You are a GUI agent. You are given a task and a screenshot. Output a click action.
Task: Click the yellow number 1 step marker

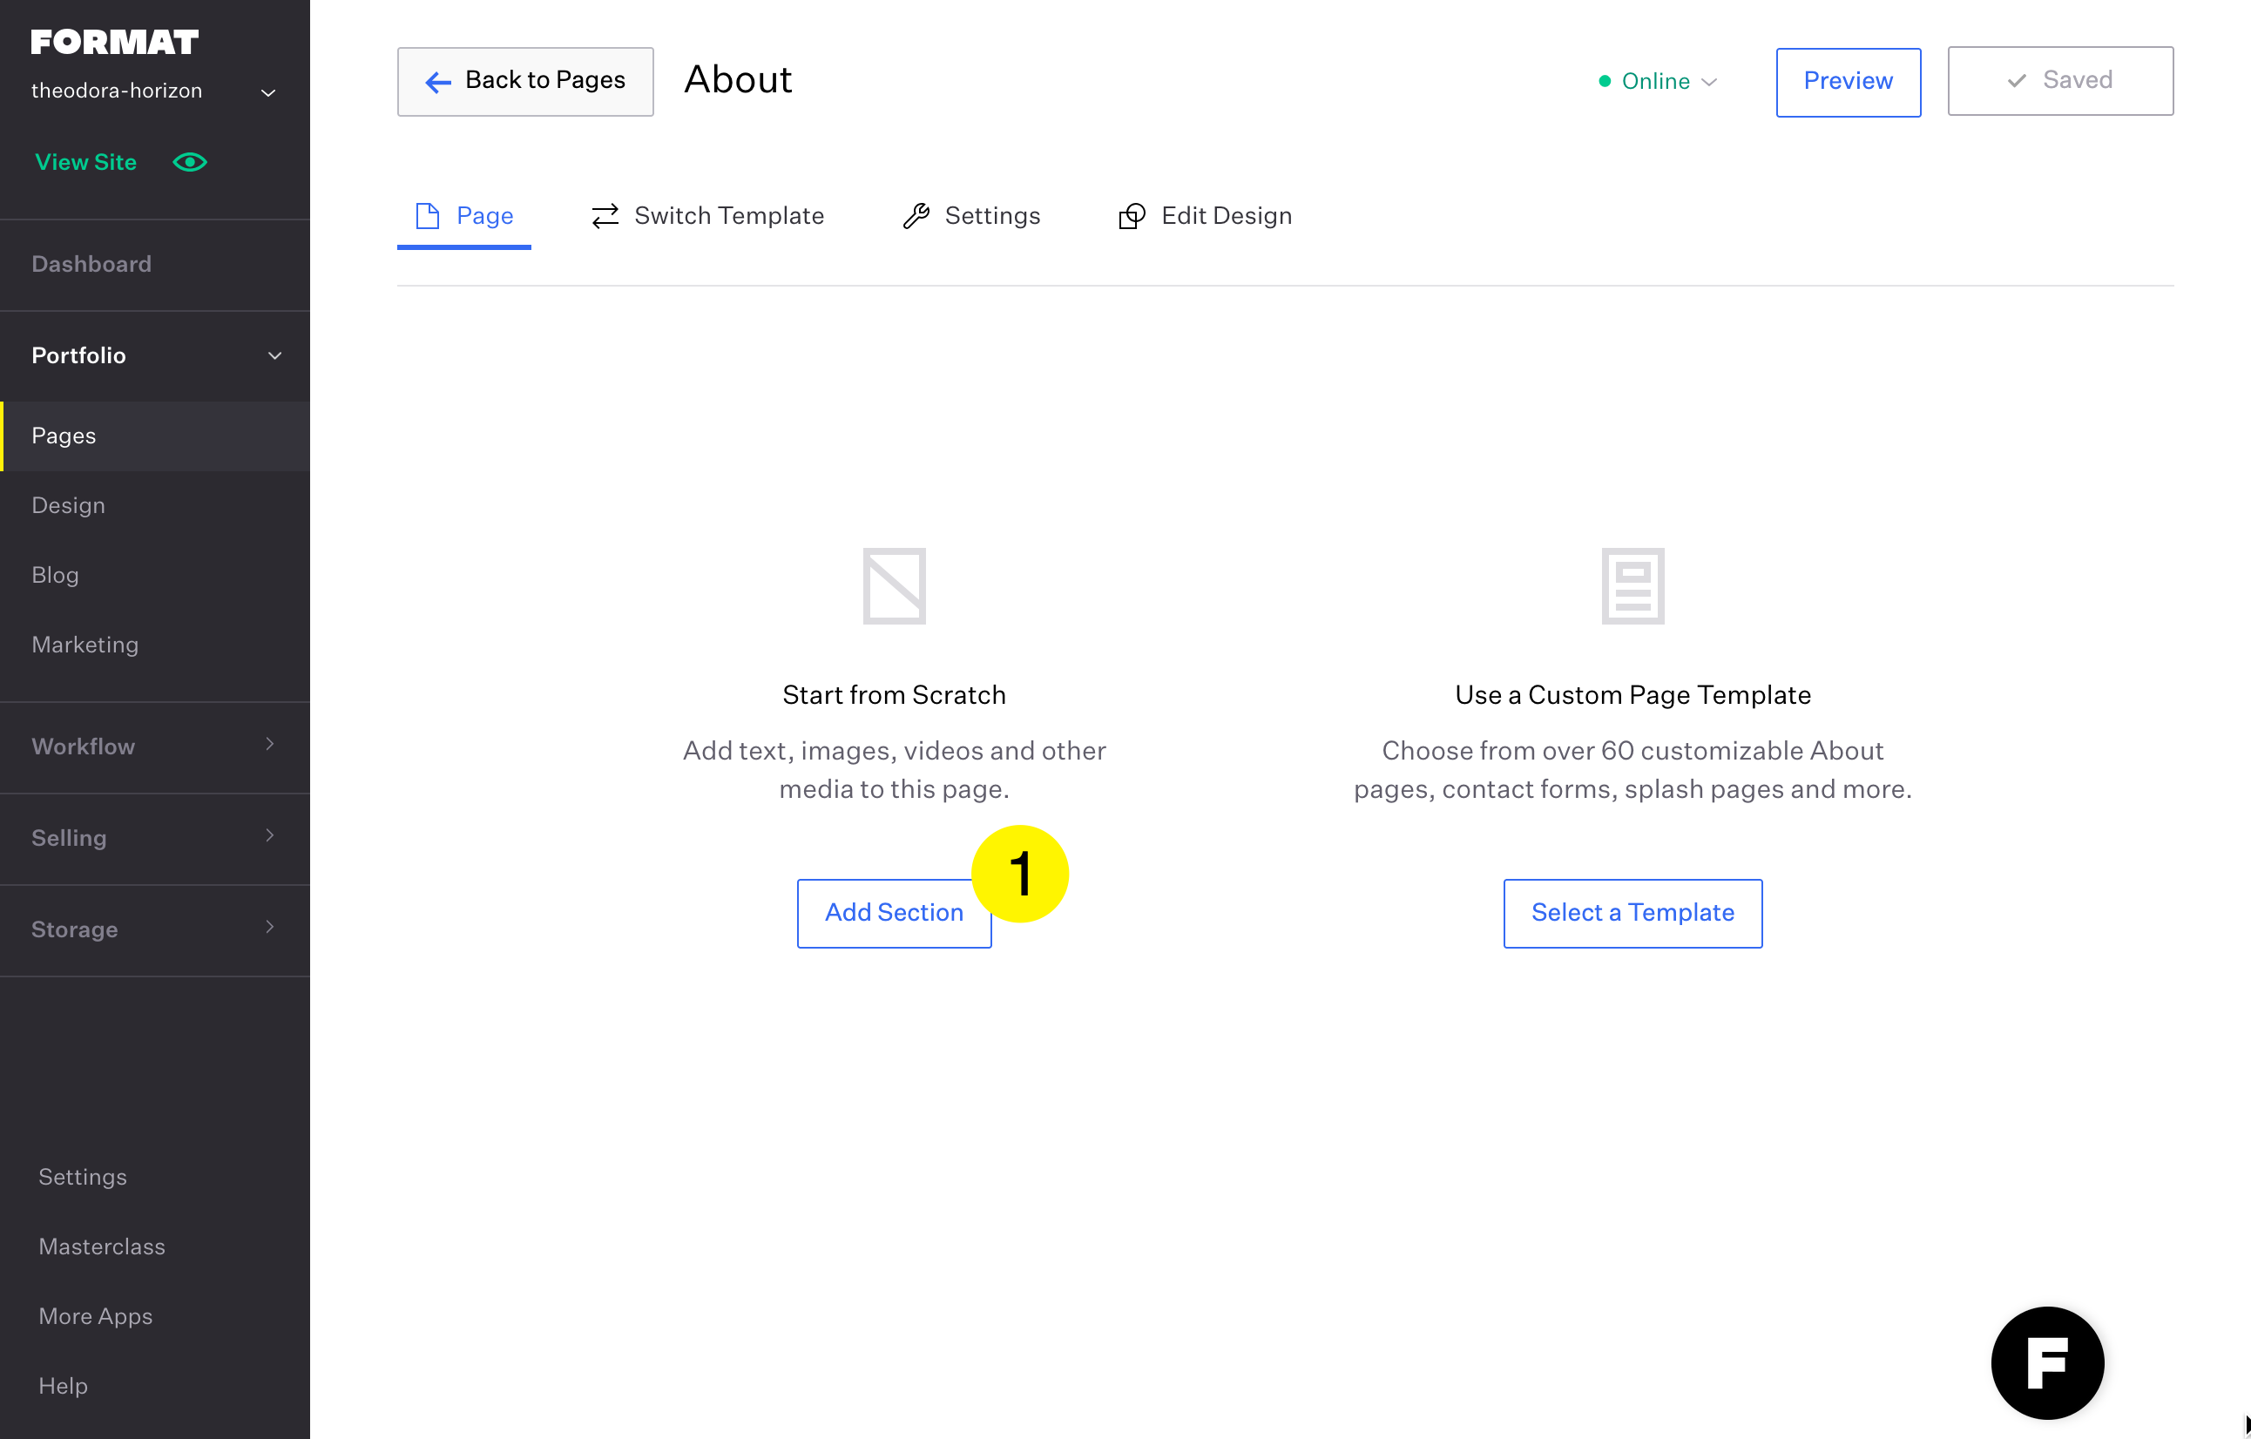tap(1020, 874)
